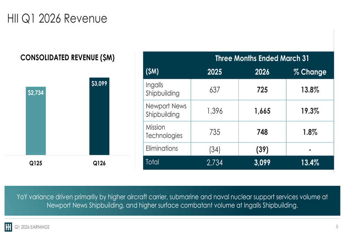Click Mission Technologies 2026 value '748'
Screen dimensions: 346x237
[262, 132]
